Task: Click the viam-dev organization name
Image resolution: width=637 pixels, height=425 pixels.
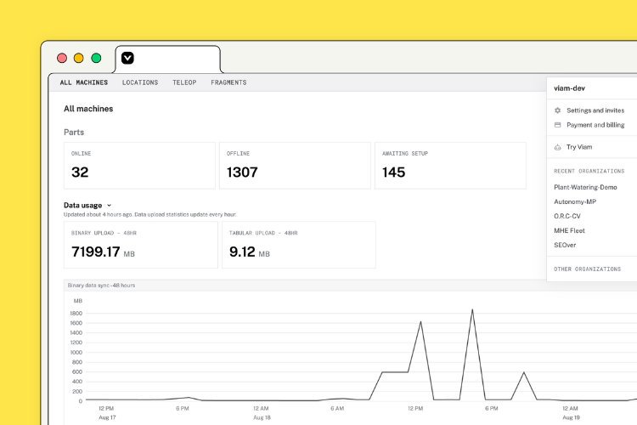Action: tap(569, 88)
